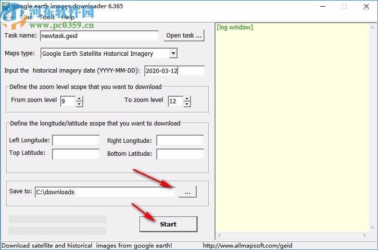Open the File menu
Screen dimensions: 378x250
tap(9, 17)
